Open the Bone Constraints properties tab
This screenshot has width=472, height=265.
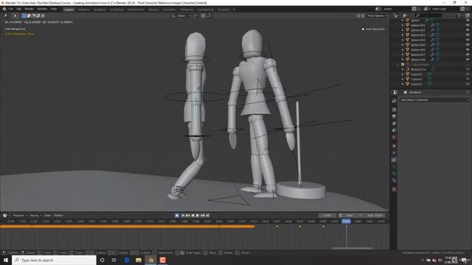394,180
